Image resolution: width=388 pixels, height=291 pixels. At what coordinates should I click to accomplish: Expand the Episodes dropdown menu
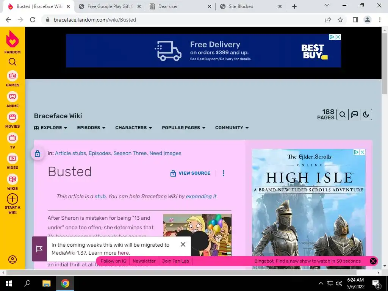coord(91,128)
